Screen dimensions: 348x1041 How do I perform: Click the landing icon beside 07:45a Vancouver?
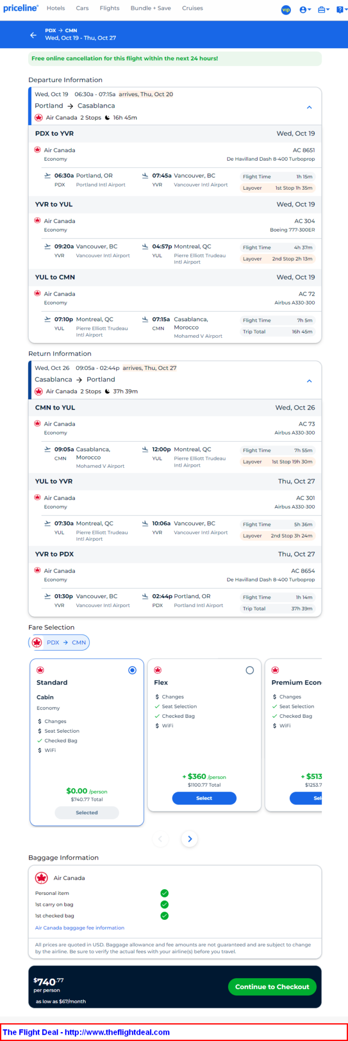tap(145, 176)
